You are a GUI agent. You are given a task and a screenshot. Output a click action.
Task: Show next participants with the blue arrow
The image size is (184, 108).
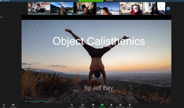pyautogui.click(x=168, y=8)
